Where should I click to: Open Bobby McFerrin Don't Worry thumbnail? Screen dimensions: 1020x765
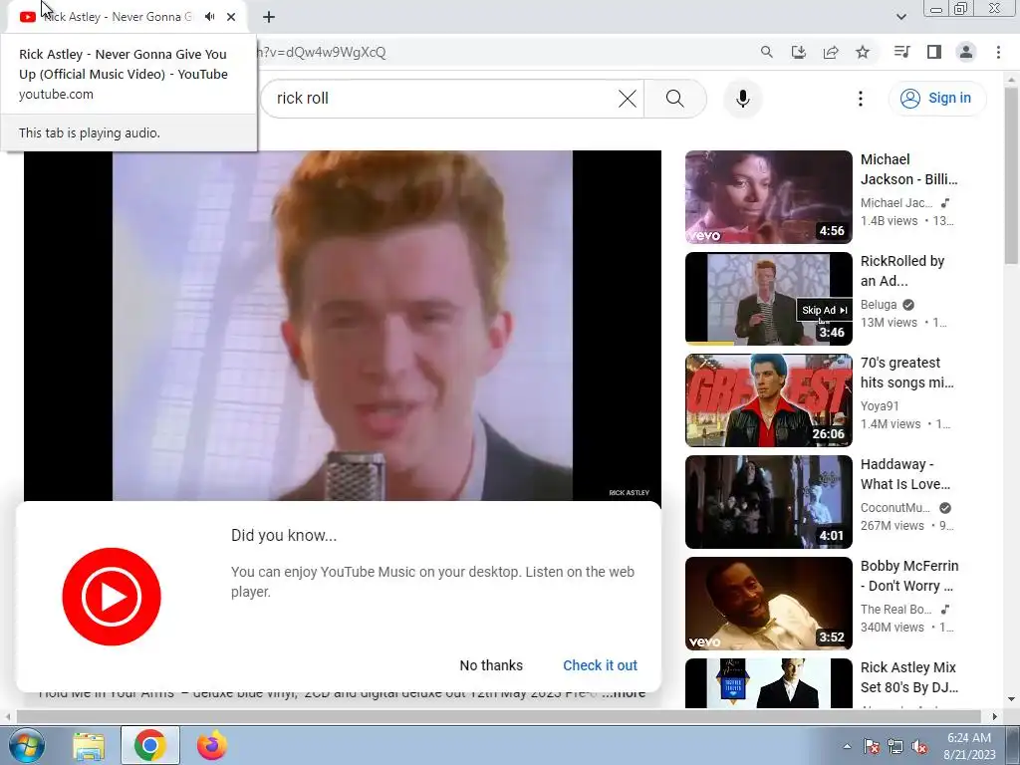click(x=768, y=603)
